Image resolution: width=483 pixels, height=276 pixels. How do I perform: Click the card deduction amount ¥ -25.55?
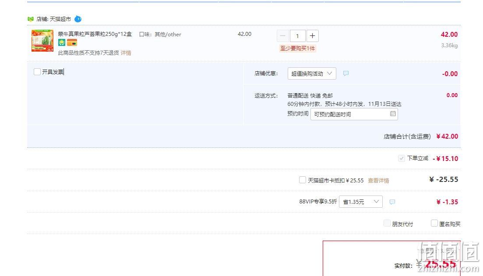pos(444,180)
